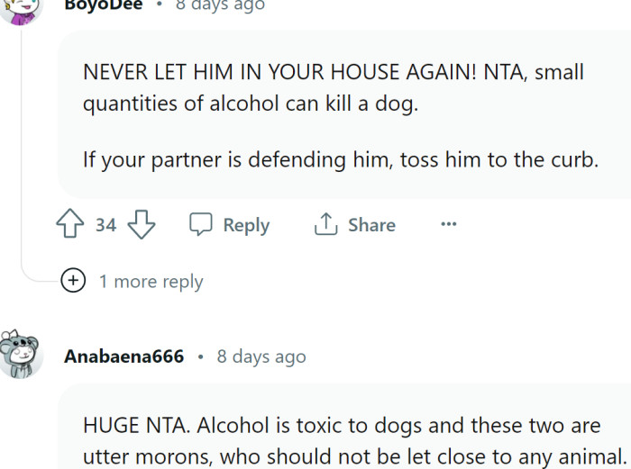Expand replies with the plus circle icon
This screenshot has height=469, width=631.
73,281
